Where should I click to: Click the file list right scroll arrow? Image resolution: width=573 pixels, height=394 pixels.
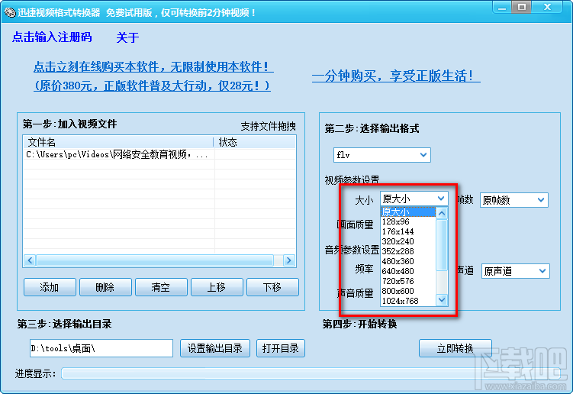[289, 260]
